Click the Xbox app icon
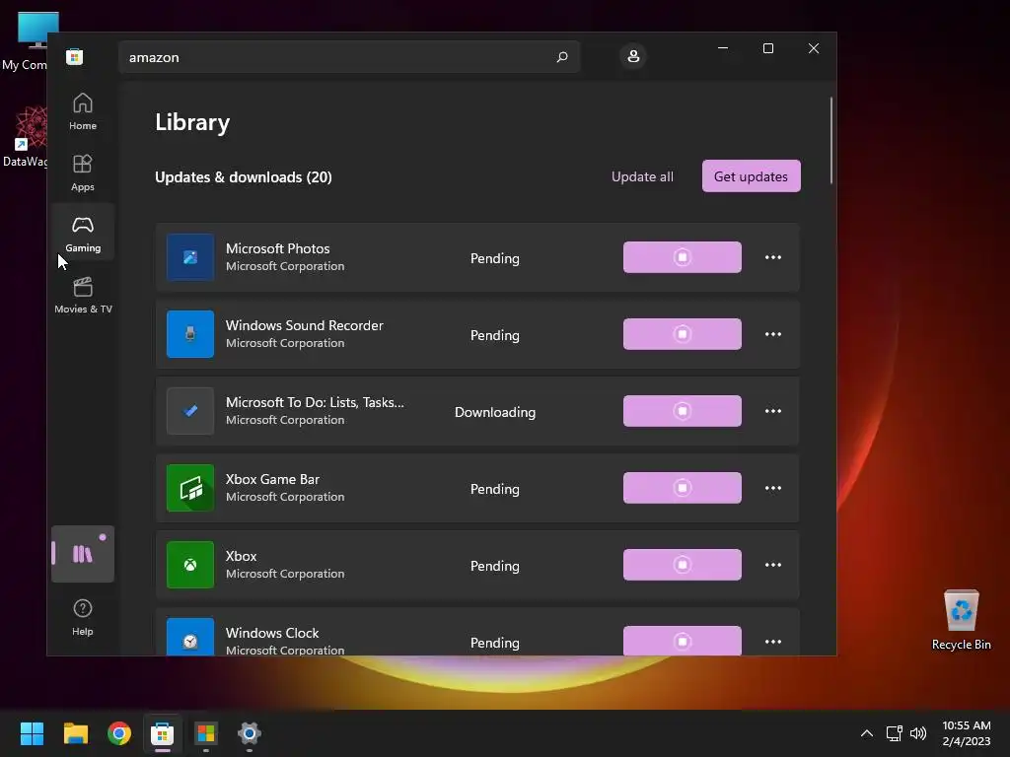The height and width of the screenshot is (757, 1010). (x=190, y=565)
